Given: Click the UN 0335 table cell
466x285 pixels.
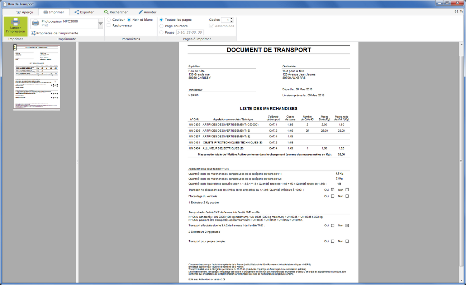Looking at the screenshot, I should pyautogui.click(x=194, y=124).
